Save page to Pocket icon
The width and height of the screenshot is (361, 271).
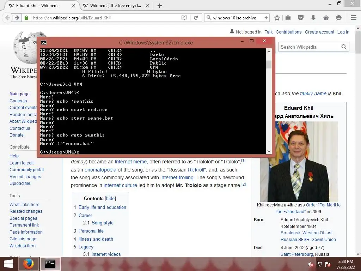(x=301, y=18)
